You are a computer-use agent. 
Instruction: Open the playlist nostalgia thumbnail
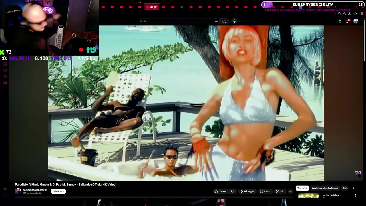308,196
